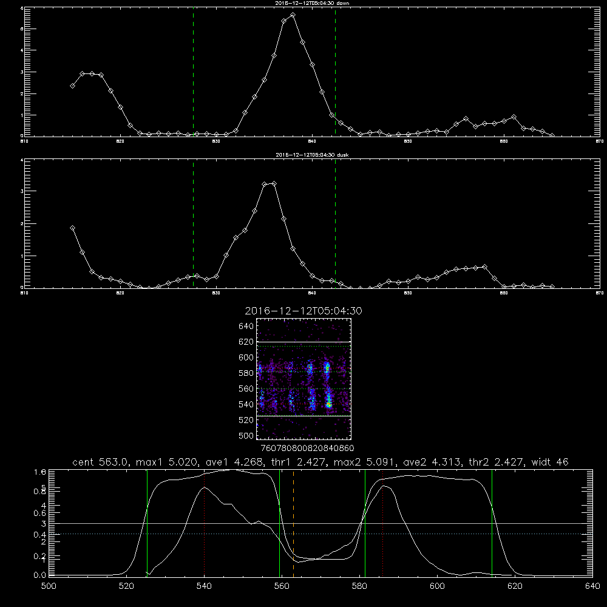This screenshot has height=607, width=607.
Task: Click the "640" x-axis label of the bottom plot
Action: tap(592, 586)
